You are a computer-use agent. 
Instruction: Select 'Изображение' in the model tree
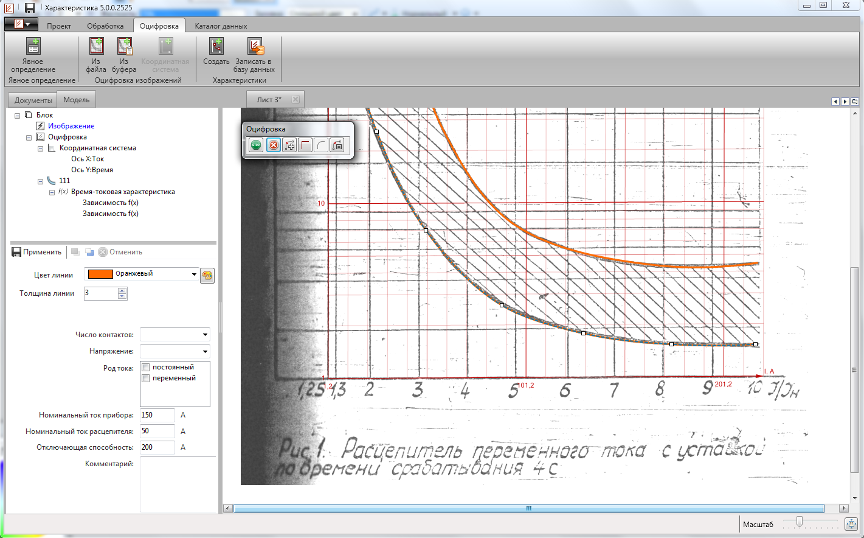(x=71, y=126)
